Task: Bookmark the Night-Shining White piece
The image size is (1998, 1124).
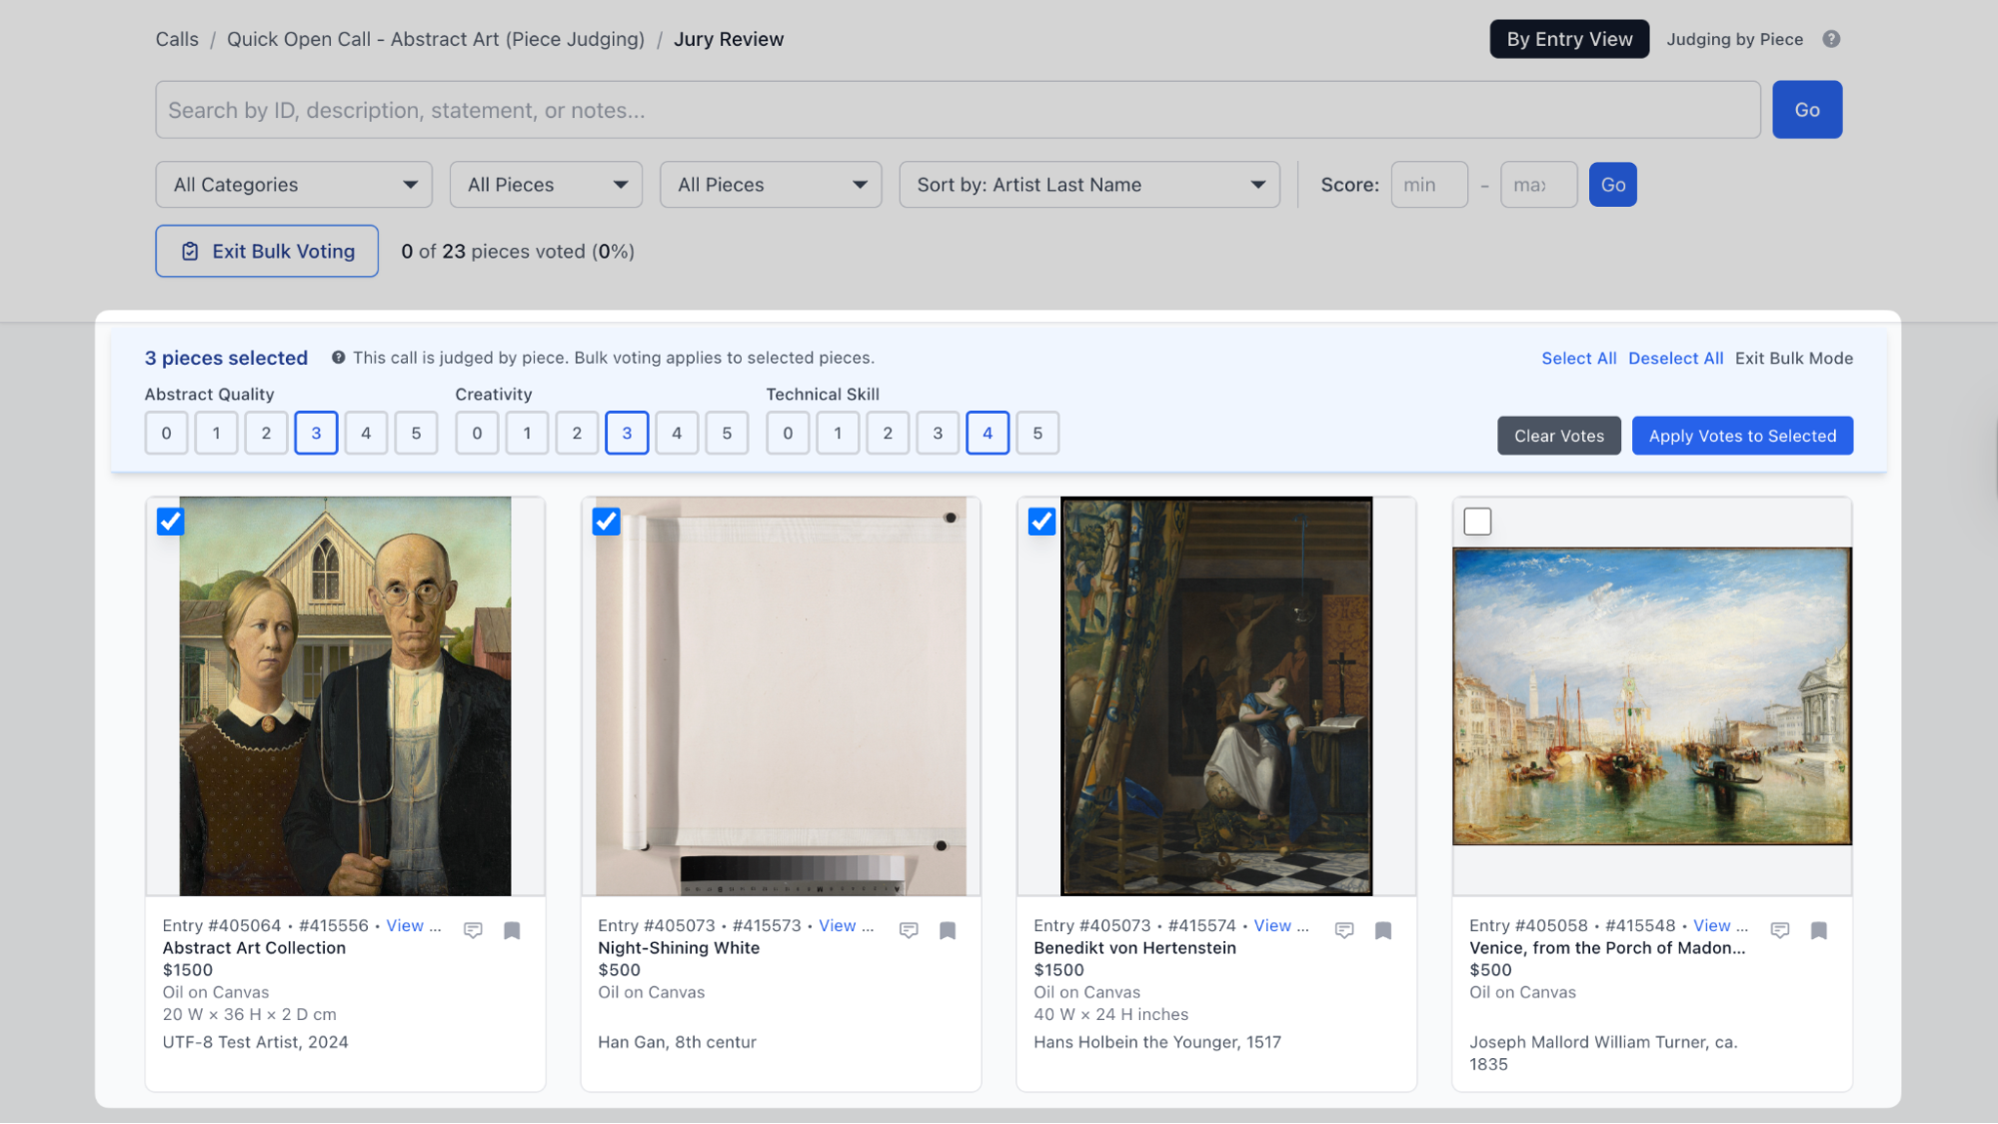Action: pos(948,930)
